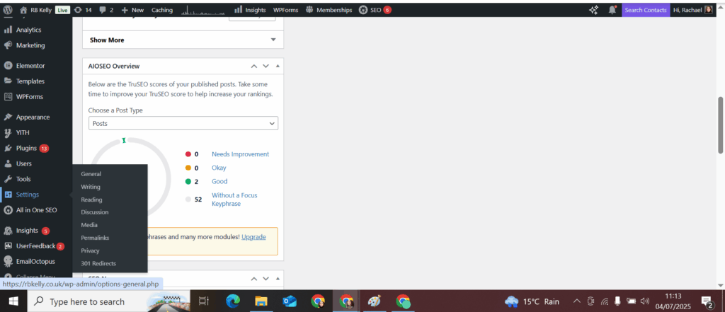Click the Good score link
This screenshot has height=312, width=725.
(219, 181)
